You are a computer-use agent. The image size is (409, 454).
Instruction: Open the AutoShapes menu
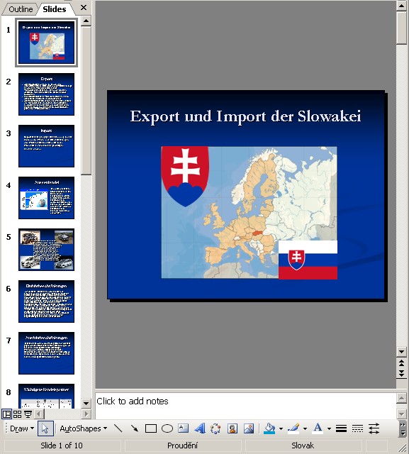tap(84, 428)
